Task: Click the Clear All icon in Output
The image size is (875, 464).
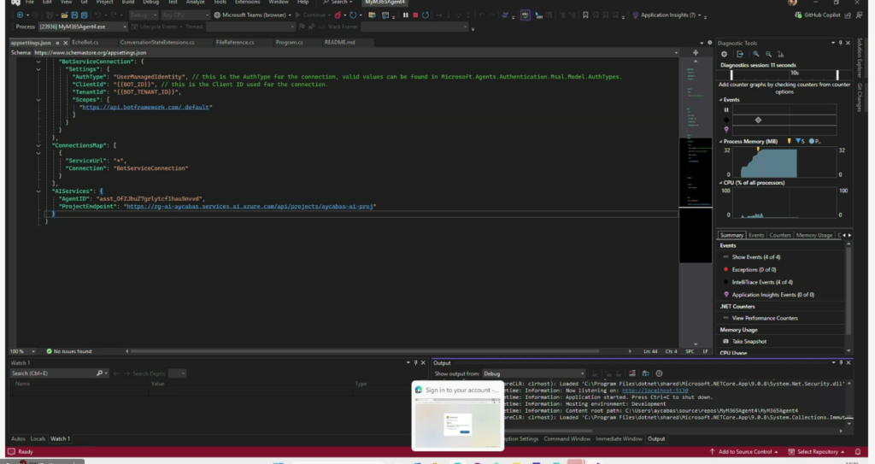Action: [631, 373]
